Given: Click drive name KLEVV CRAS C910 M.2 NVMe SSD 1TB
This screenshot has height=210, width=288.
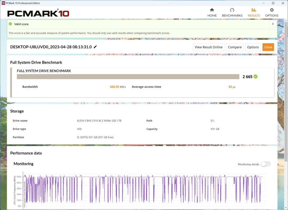Looking at the screenshot, I should tap(99, 121).
